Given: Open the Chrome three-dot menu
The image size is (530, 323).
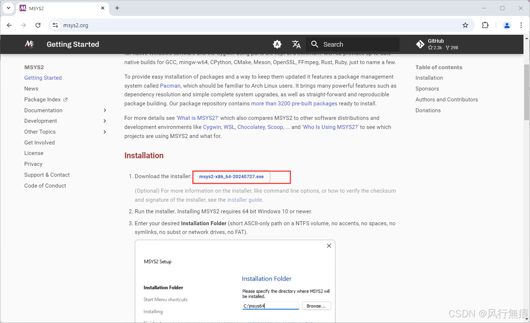Looking at the screenshot, I should point(521,25).
